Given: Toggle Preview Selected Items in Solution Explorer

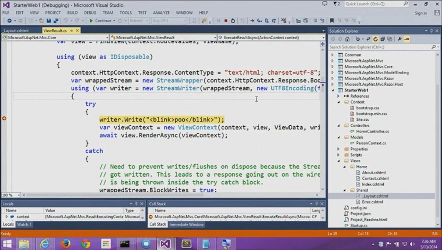Looking at the screenshot, I should pyautogui.click(x=407, y=39).
